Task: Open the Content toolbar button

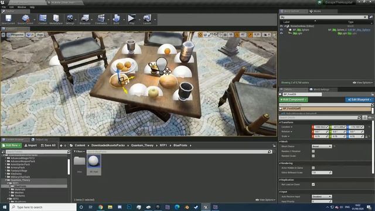Action: pos(43,19)
